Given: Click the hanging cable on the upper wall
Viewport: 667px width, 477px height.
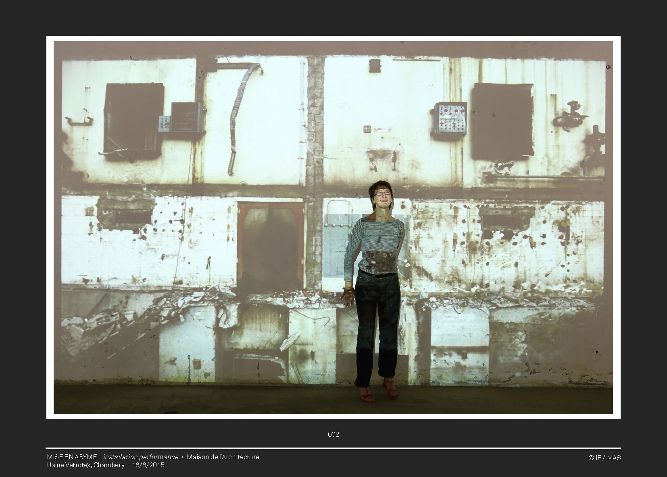Looking at the screenshot, I should coord(239,113).
